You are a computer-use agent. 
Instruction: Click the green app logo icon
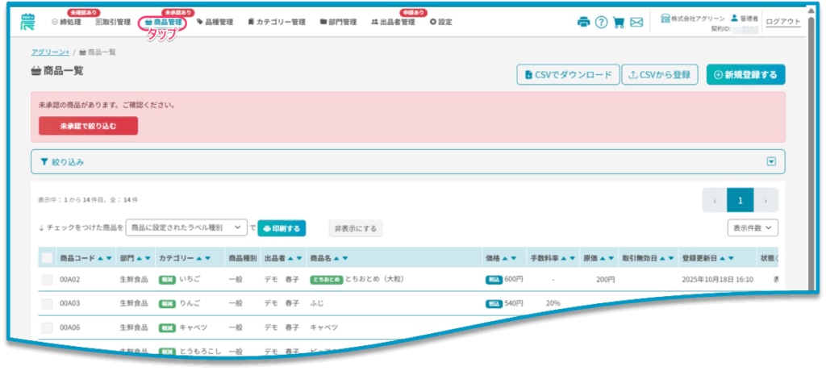28,22
